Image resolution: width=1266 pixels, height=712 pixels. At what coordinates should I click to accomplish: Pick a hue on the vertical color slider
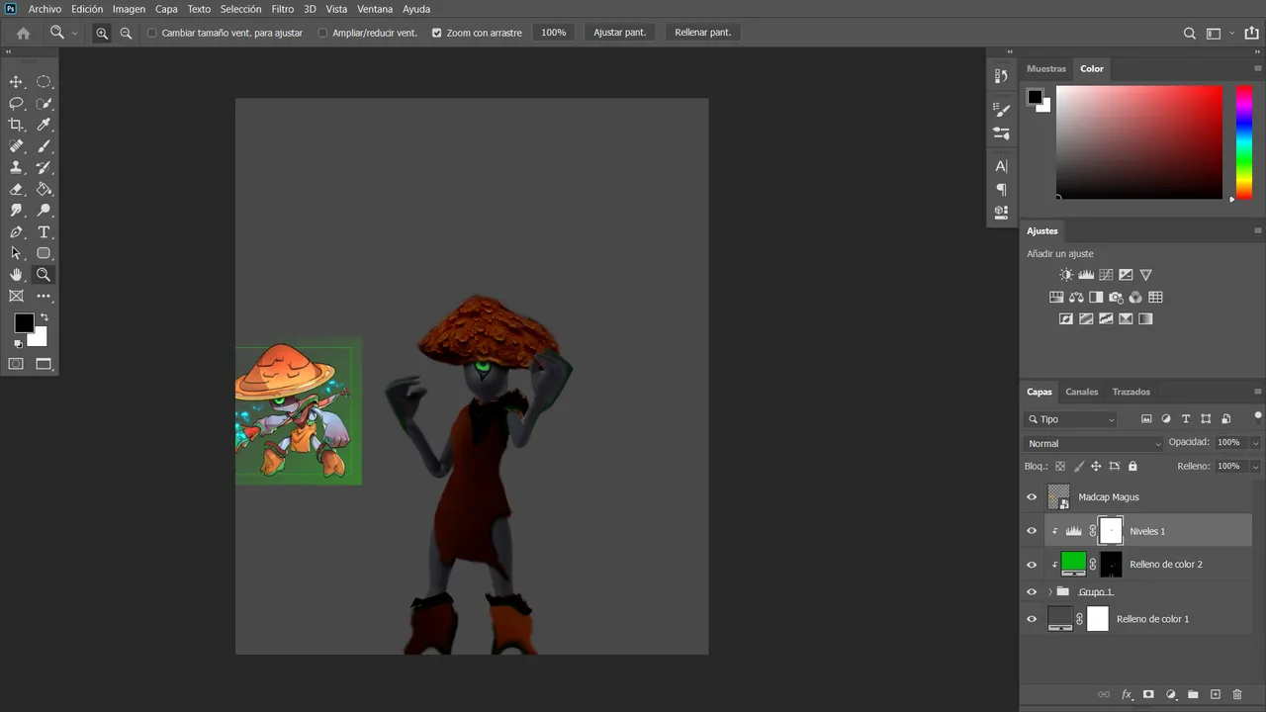(x=1244, y=142)
